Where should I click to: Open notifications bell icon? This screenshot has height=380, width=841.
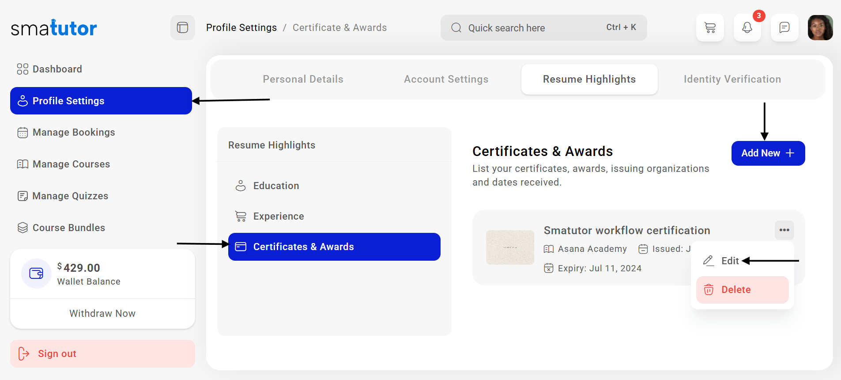[x=747, y=28]
